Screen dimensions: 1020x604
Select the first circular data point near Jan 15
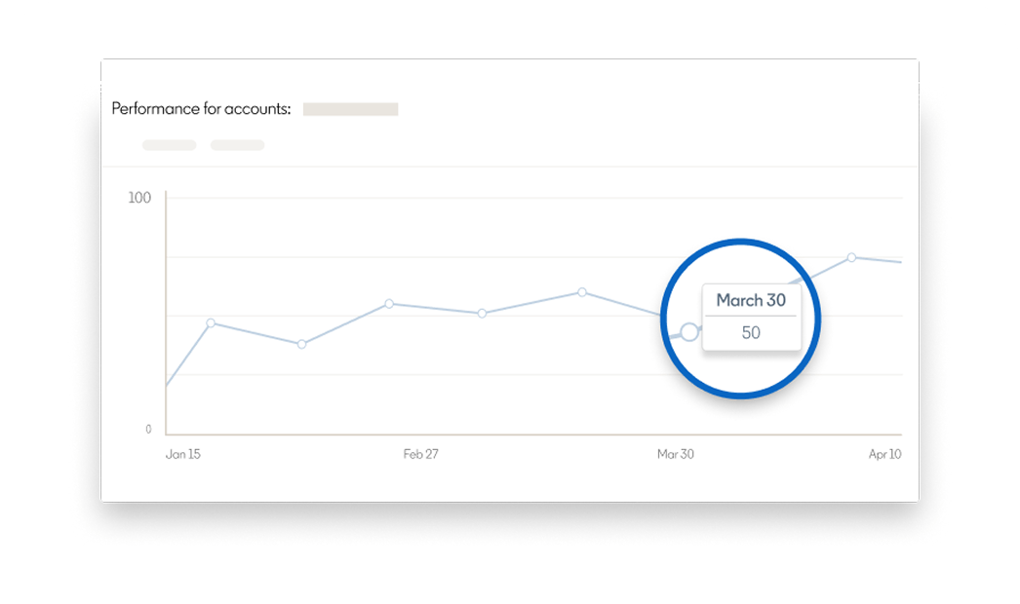(211, 322)
